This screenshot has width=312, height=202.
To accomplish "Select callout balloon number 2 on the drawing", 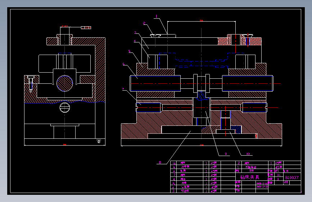I will pyautogui.click(x=144, y=23).
